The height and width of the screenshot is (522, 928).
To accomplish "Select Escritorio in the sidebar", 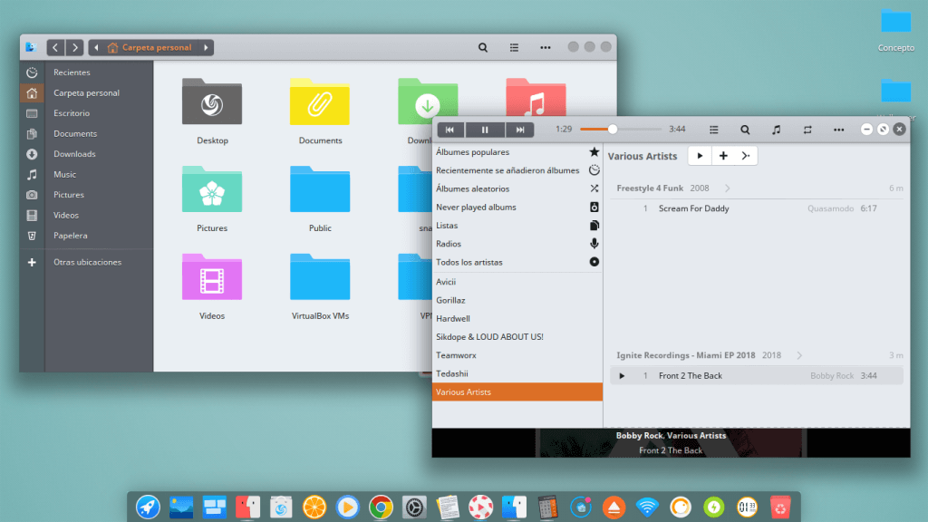I will (86, 113).
